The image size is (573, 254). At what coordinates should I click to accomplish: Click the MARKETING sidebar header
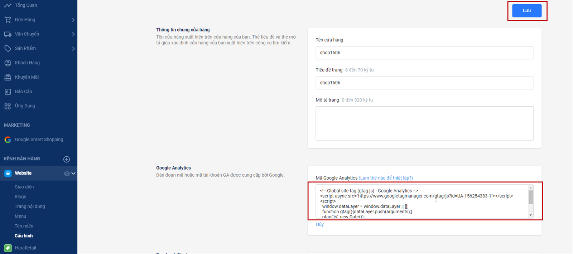(17, 125)
